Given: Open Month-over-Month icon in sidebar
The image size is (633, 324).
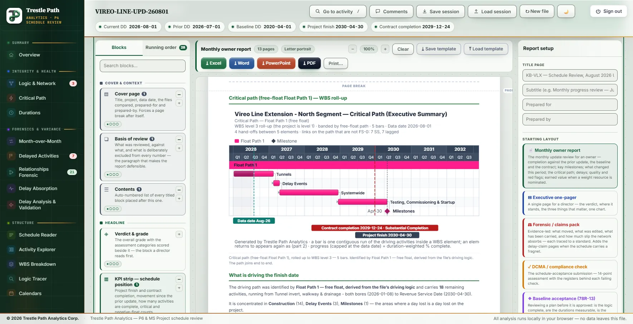Looking at the screenshot, I should pyautogui.click(x=11, y=141).
